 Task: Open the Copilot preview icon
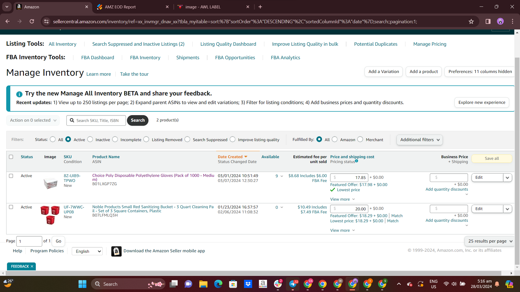pyautogui.click(x=509, y=284)
